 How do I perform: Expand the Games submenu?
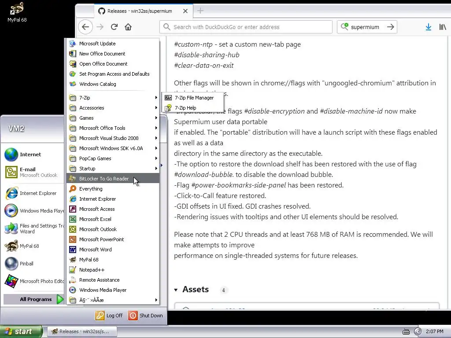click(113, 118)
